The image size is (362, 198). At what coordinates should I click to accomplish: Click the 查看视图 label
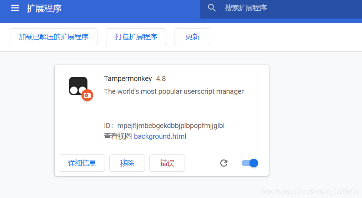[118, 136]
